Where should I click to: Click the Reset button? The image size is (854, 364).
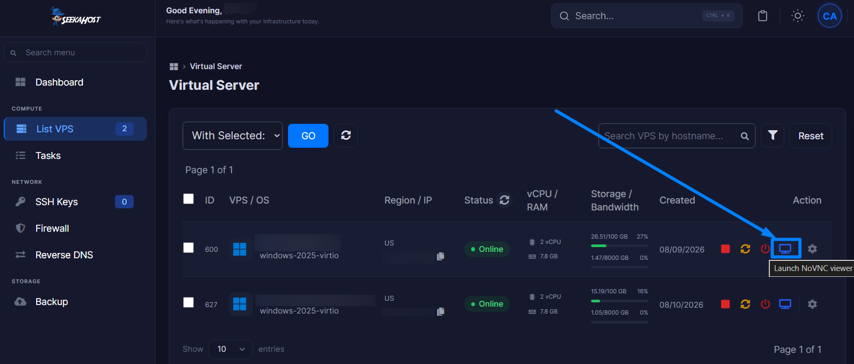coord(810,136)
